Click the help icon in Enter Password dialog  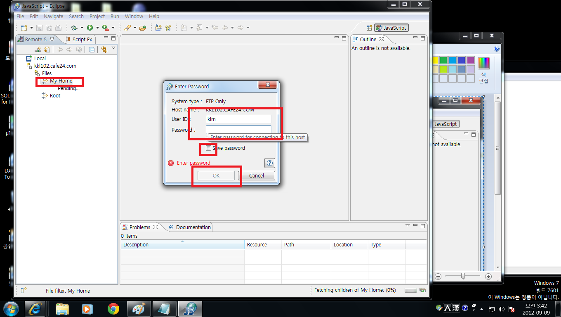coord(269,163)
